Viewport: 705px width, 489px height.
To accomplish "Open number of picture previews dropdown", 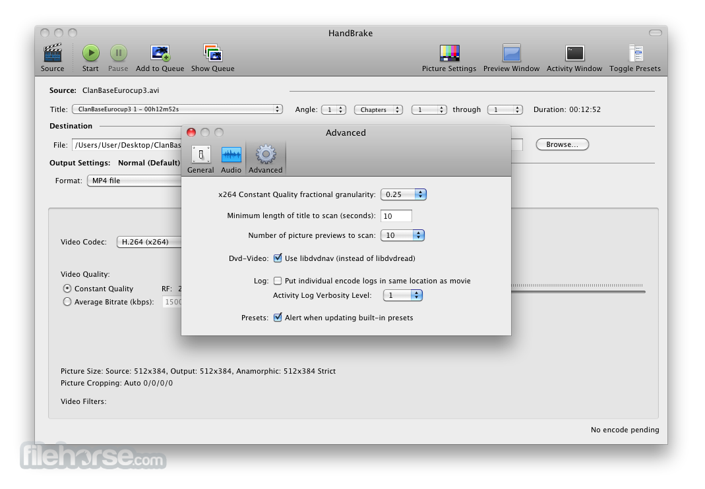I will coord(402,235).
